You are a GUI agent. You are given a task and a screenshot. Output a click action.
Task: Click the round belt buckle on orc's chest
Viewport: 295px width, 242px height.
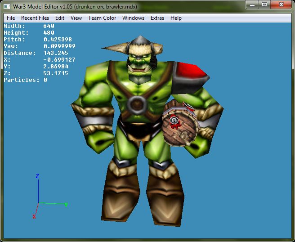coord(137,105)
